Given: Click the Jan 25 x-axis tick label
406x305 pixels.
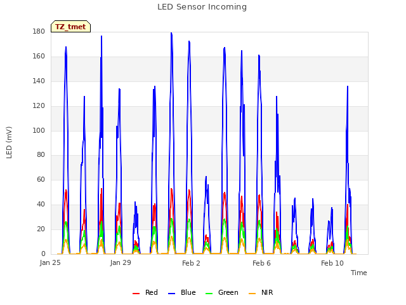Looking at the screenshot, I should pos(50,262).
